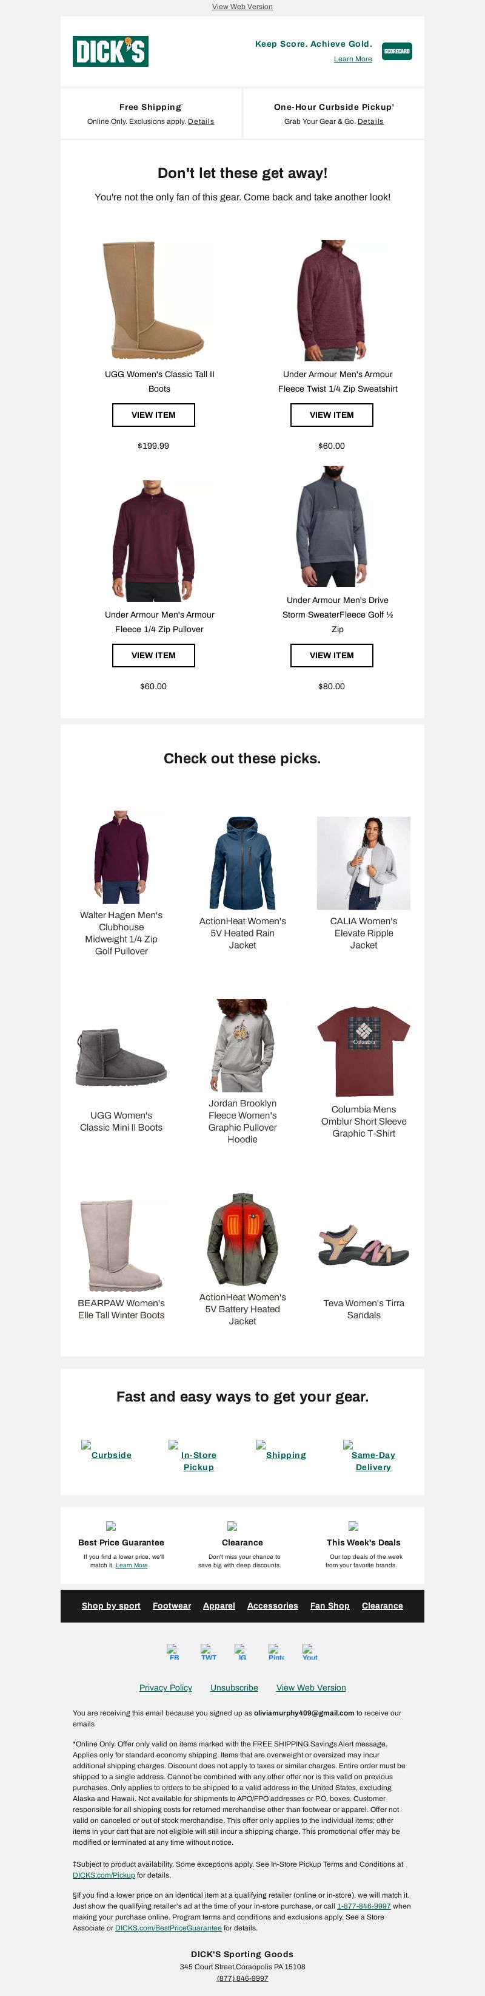This screenshot has height=1996, width=485.
Task: Click the Curbside pickup icon
Action: [87, 1444]
